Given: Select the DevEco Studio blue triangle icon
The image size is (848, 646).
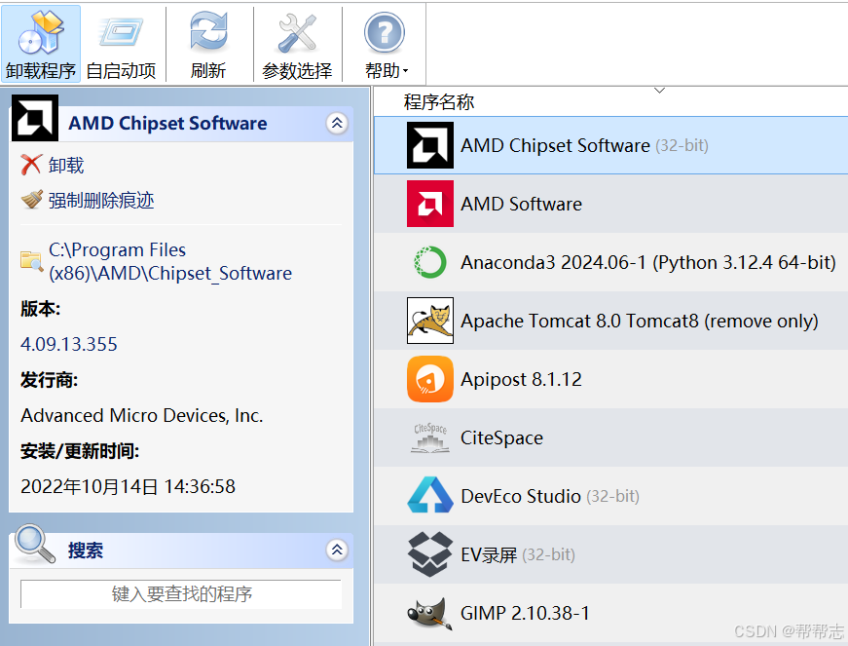Looking at the screenshot, I should [430, 495].
